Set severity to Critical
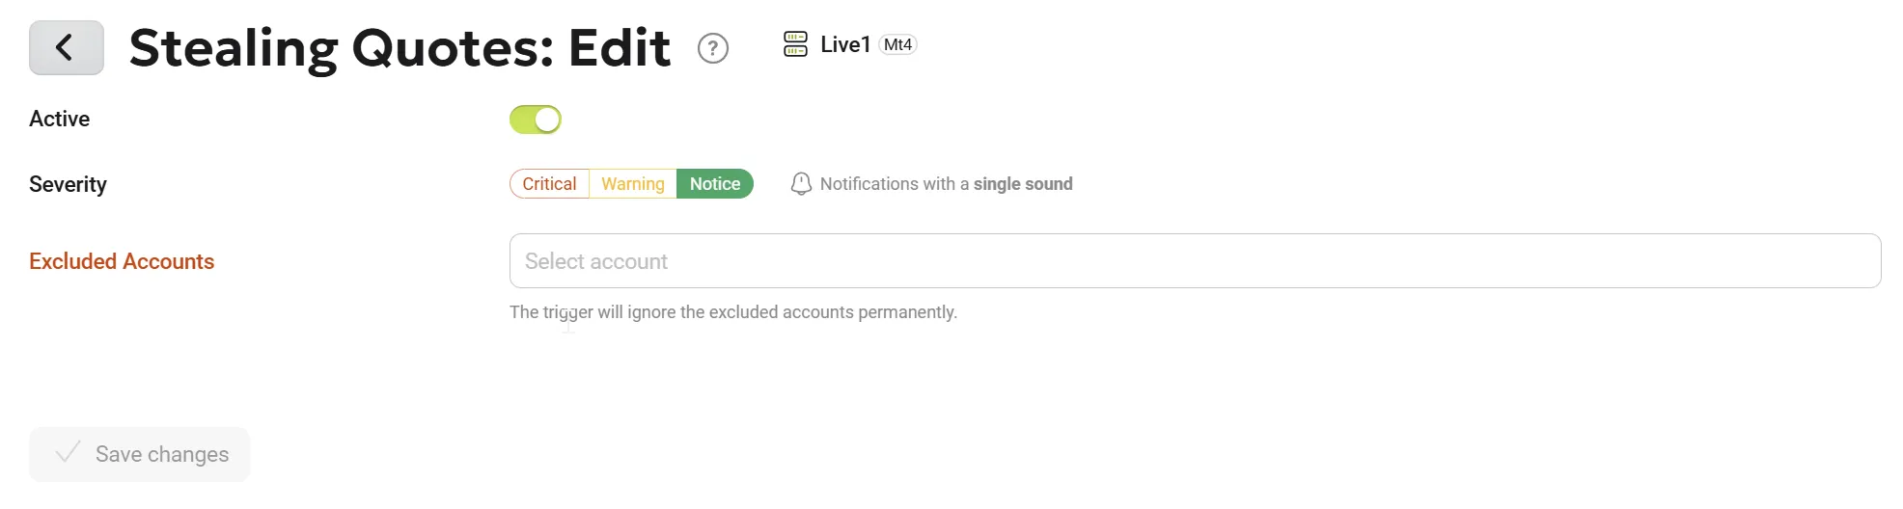This screenshot has width=1903, height=509. pos(549,184)
